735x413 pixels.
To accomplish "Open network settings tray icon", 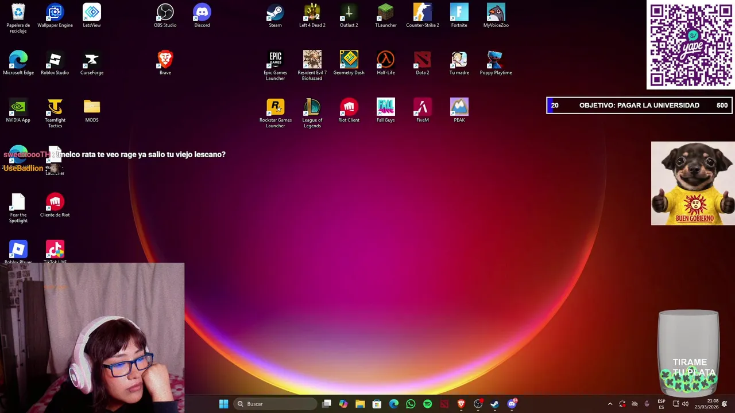I will pyautogui.click(x=675, y=404).
